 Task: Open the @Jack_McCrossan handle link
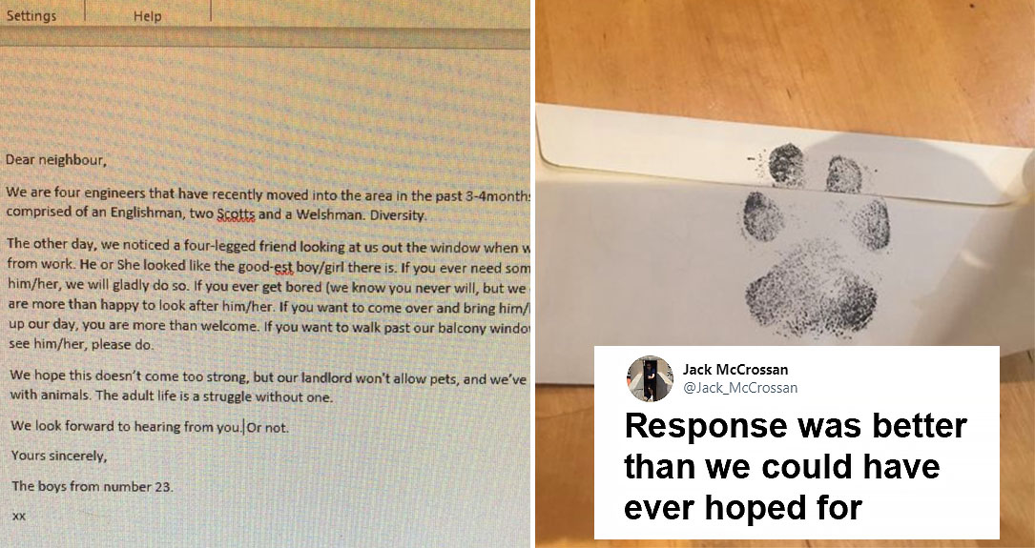[x=739, y=388]
